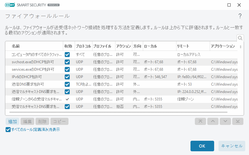This screenshot has width=249, height=155.
Task: Toggle enabled checkbox for svchost.exeのDHCPを許可
Action: click(x=67, y=62)
